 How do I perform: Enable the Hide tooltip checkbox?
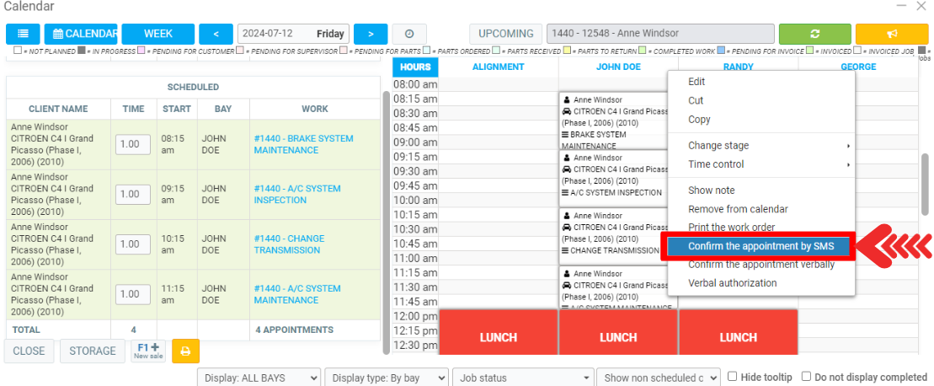point(733,377)
